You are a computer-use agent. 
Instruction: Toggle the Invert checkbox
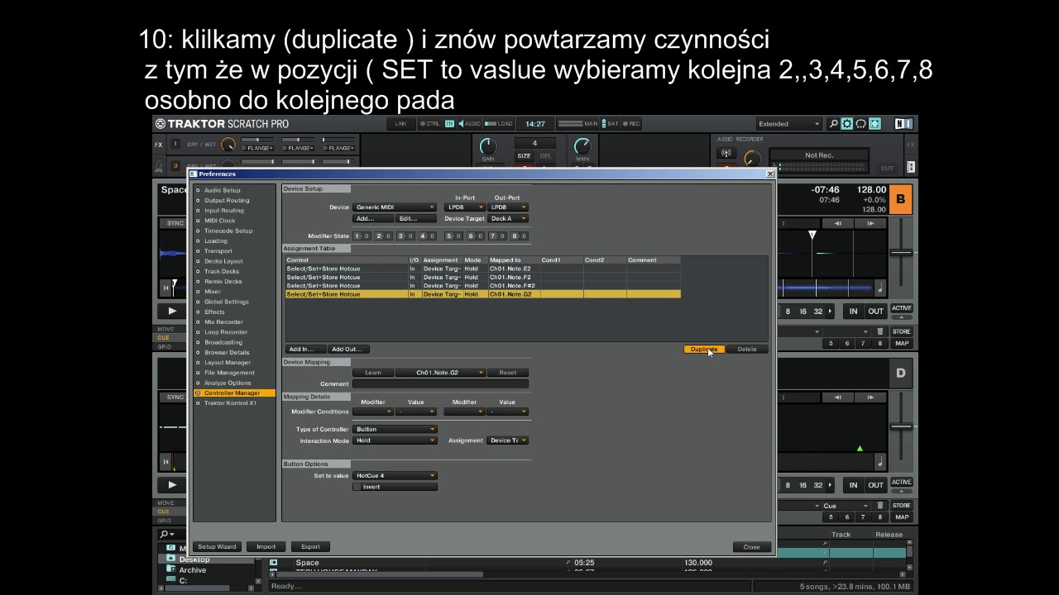point(357,487)
